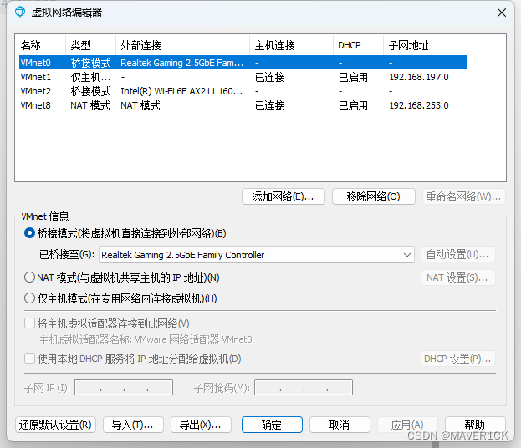Click the 重命名网络(W)... button
521x448 pixels.
pos(464,196)
